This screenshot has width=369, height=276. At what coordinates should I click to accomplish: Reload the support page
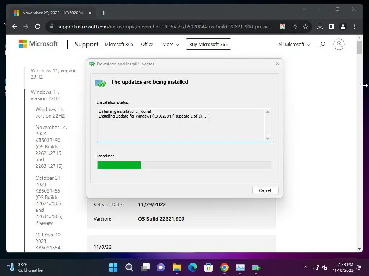click(37, 27)
